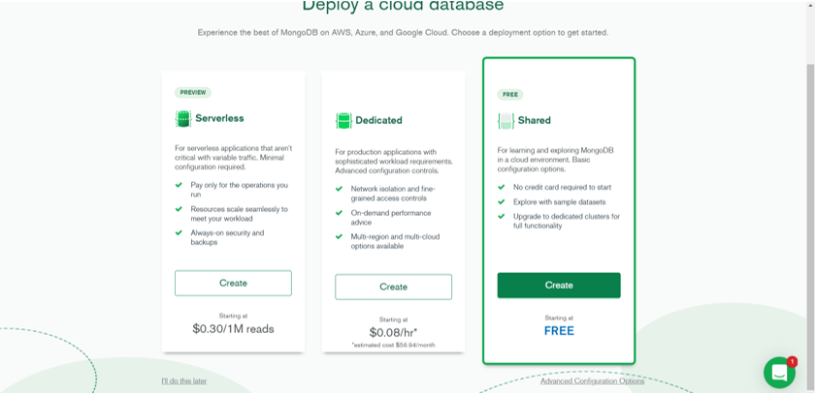Click the I'll do this later link
This screenshot has height=393, width=816.
pos(183,381)
